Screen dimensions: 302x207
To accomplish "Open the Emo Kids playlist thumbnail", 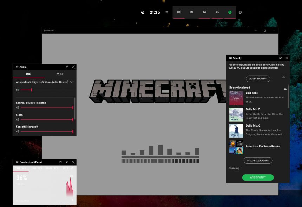I will click(x=236, y=98).
